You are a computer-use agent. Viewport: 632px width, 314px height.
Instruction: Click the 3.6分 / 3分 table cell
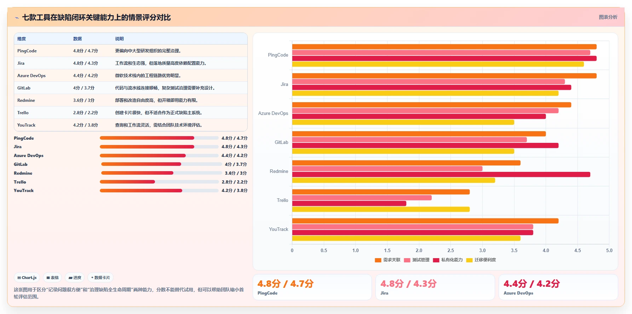(84, 100)
